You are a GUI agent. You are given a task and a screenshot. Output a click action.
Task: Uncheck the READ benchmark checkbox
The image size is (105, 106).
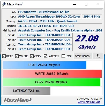click(x=4, y=56)
